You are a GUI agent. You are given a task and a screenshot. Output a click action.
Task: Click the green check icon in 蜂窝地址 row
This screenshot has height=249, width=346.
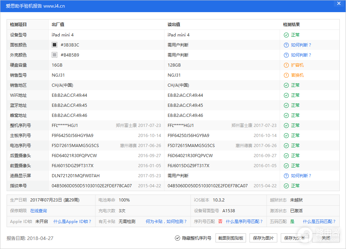click(286, 115)
